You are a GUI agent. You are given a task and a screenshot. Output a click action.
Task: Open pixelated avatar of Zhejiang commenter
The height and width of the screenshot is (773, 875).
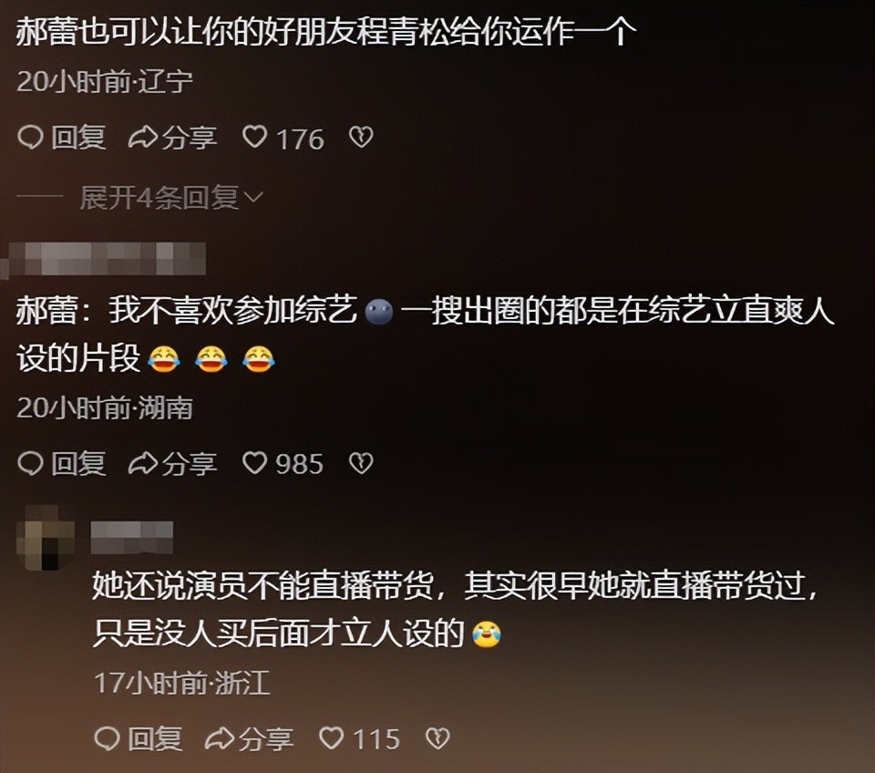[46, 538]
